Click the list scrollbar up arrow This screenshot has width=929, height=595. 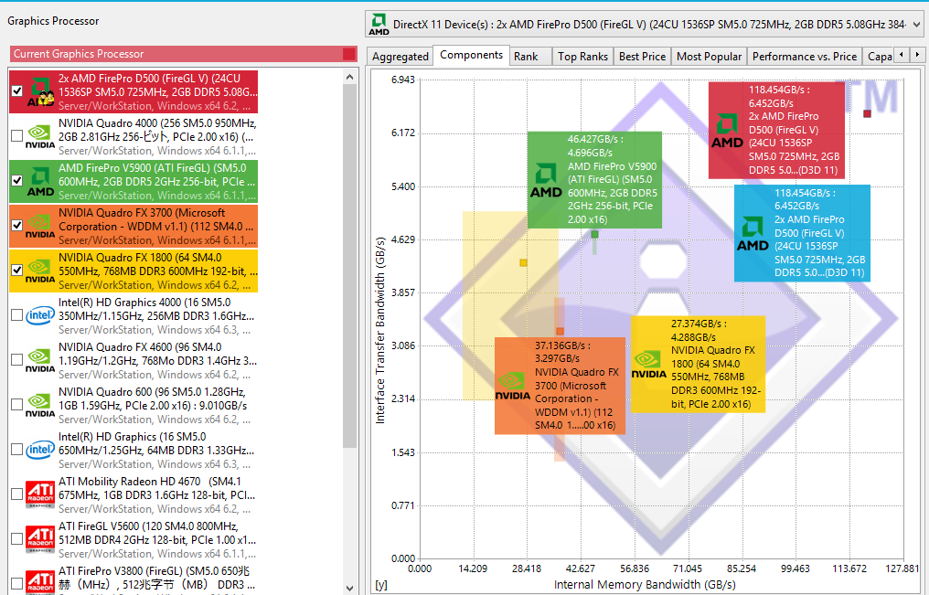[349, 77]
